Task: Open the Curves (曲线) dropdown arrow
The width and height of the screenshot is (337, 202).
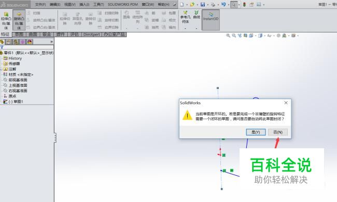Action: [x=196, y=28]
